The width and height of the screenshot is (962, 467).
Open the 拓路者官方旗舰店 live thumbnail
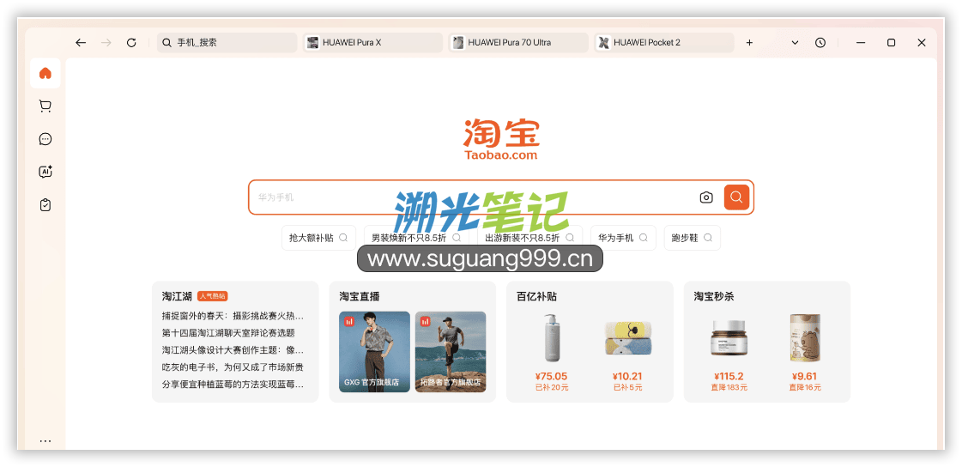tap(451, 352)
